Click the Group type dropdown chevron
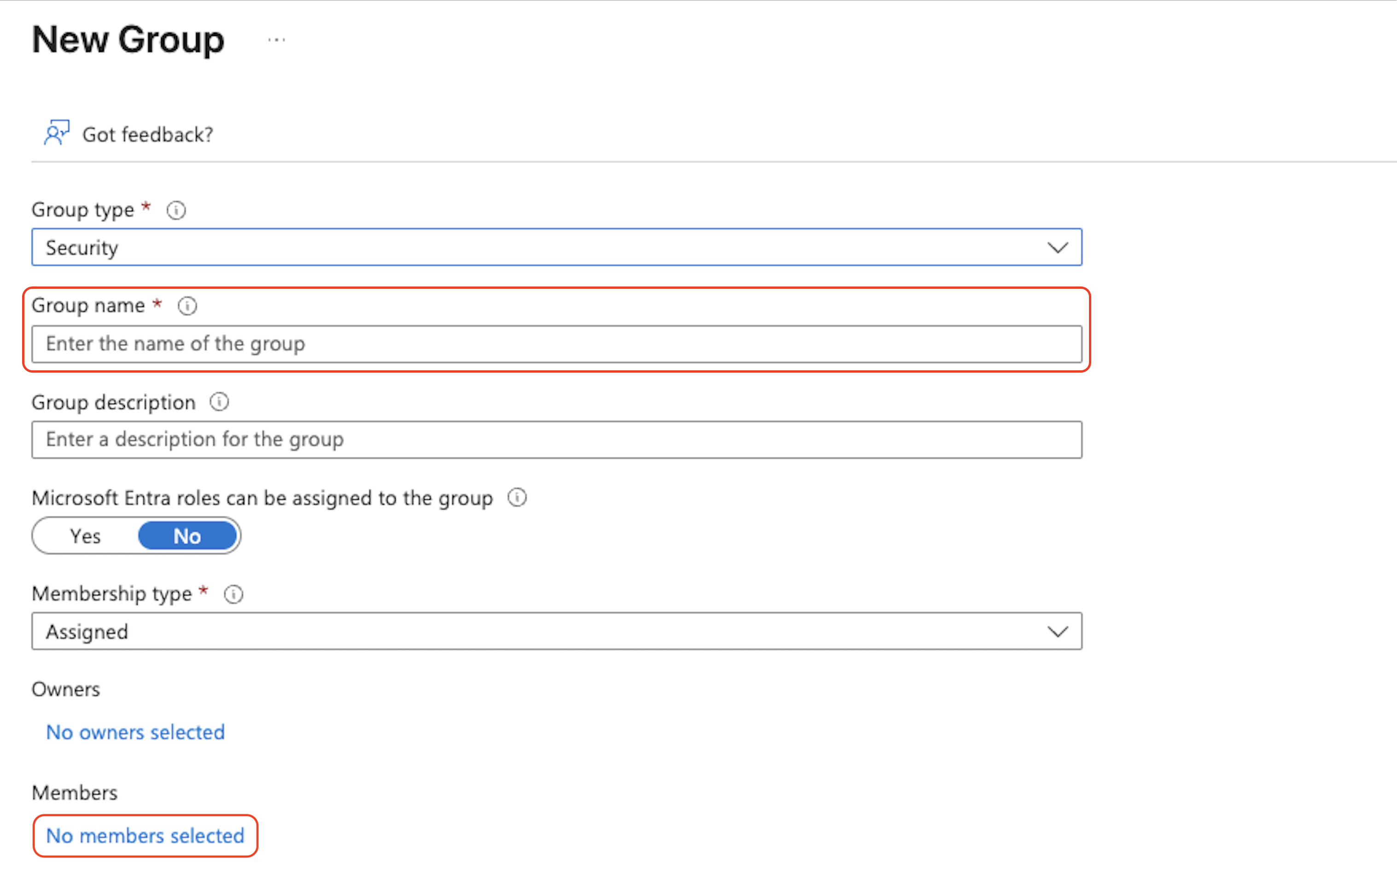The image size is (1397, 888). point(1058,248)
